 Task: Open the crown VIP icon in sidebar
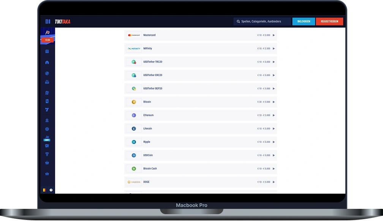coord(47,174)
